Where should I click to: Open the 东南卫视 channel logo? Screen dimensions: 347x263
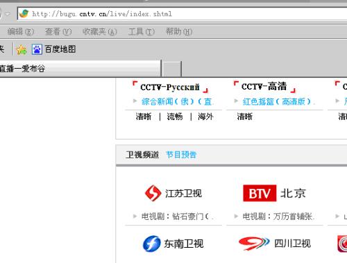point(173,244)
